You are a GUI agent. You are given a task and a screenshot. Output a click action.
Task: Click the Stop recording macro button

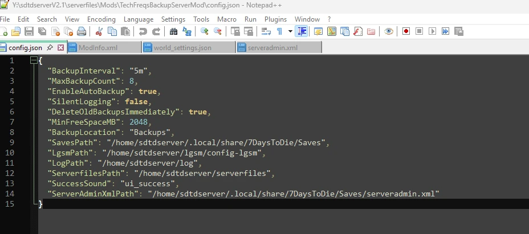coord(419,31)
